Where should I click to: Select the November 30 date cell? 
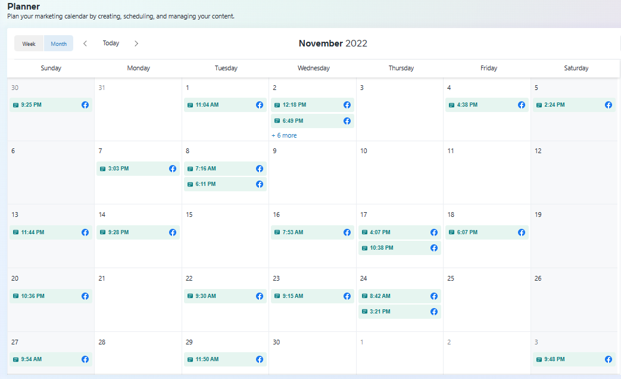coord(312,358)
